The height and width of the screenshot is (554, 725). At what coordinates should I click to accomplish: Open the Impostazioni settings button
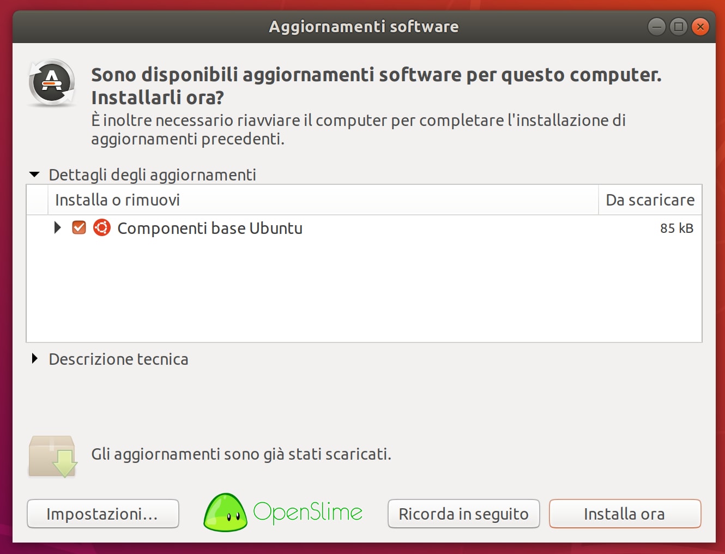(102, 514)
